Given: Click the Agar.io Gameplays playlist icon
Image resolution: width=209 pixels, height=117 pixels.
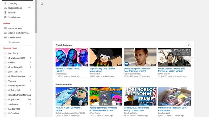Looking at the screenshot, I should pos(5,33).
